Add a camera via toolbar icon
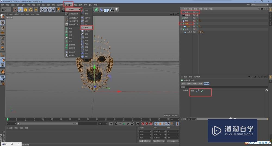Viewport: 272px width, 146px height. coord(112,10)
